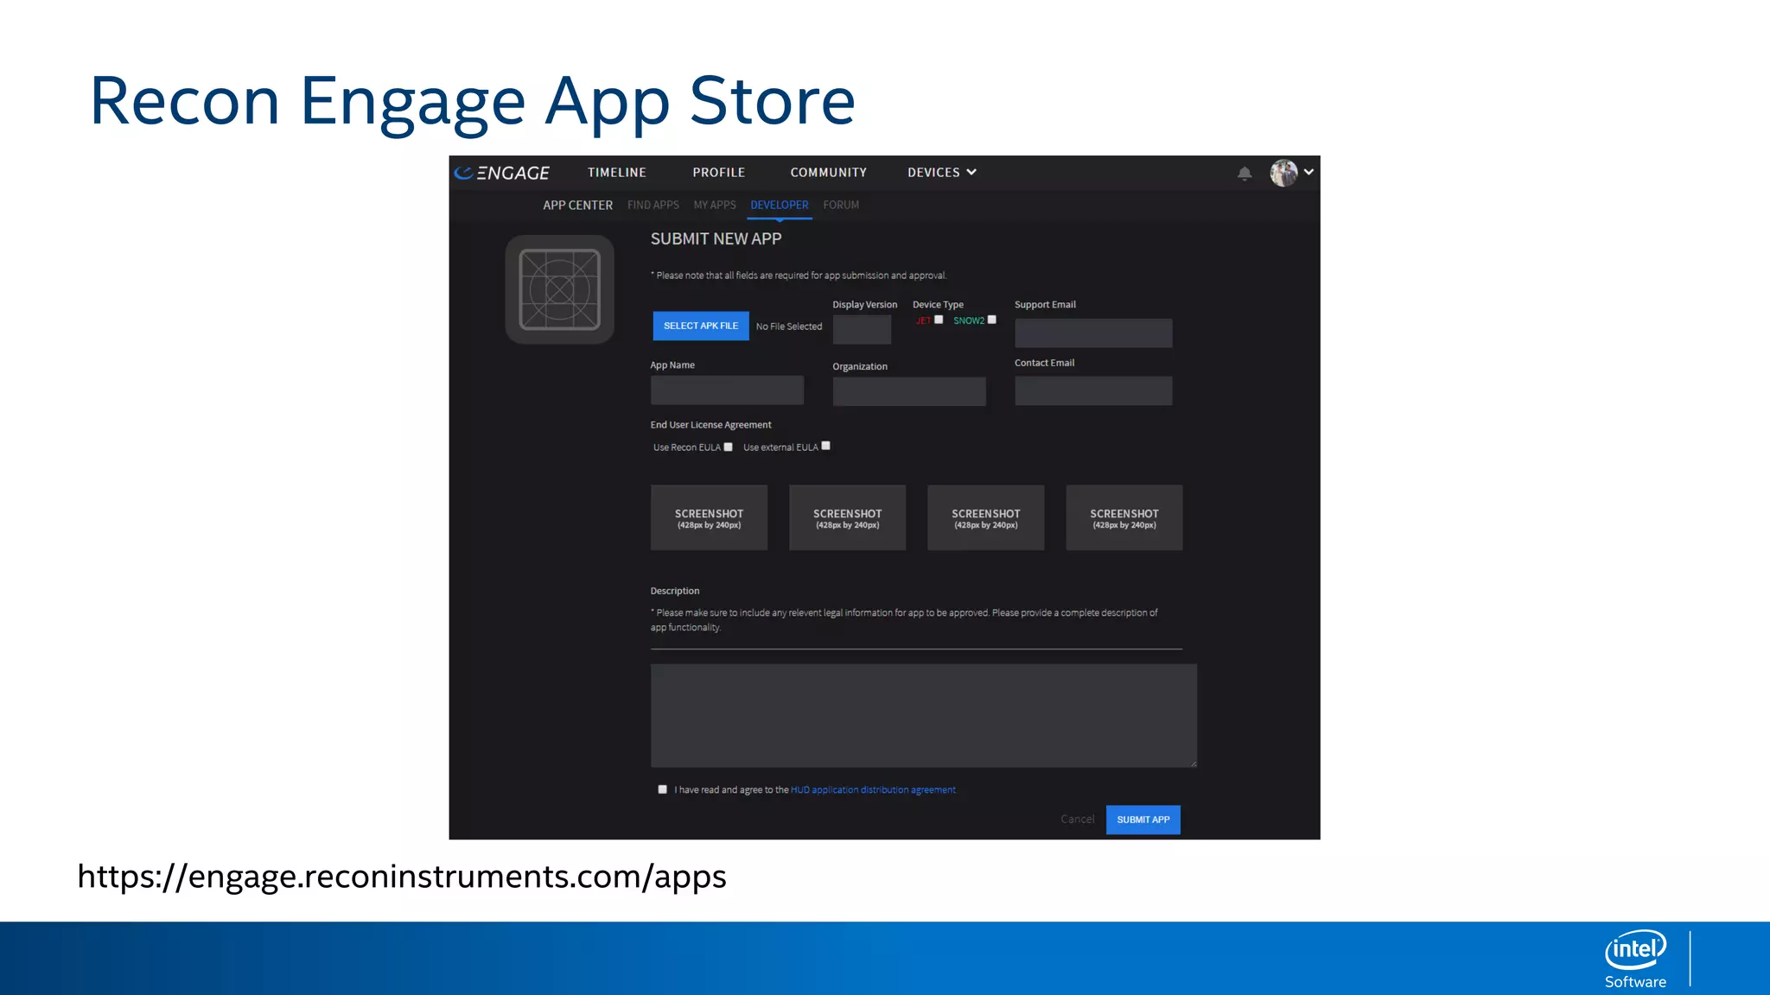Viewport: 1770px width, 995px height.
Task: Click the third Screenshot upload box
Action: pos(986,517)
